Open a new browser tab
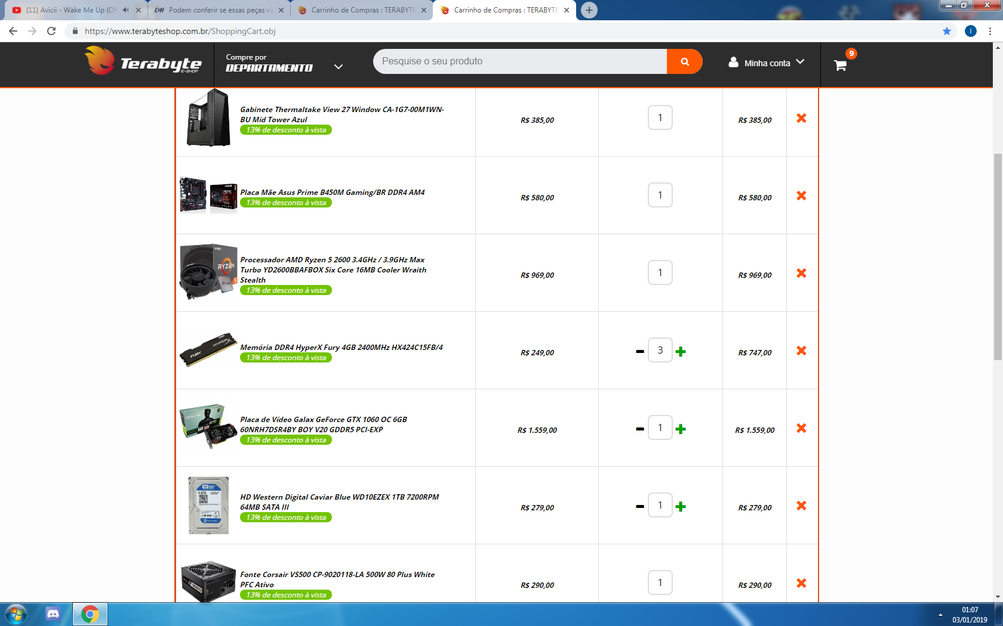 [x=589, y=10]
